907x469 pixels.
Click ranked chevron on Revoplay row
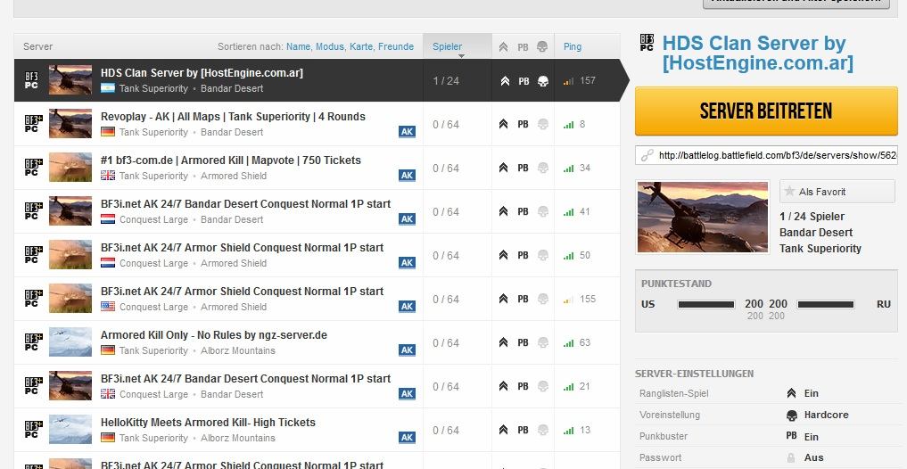tap(503, 124)
